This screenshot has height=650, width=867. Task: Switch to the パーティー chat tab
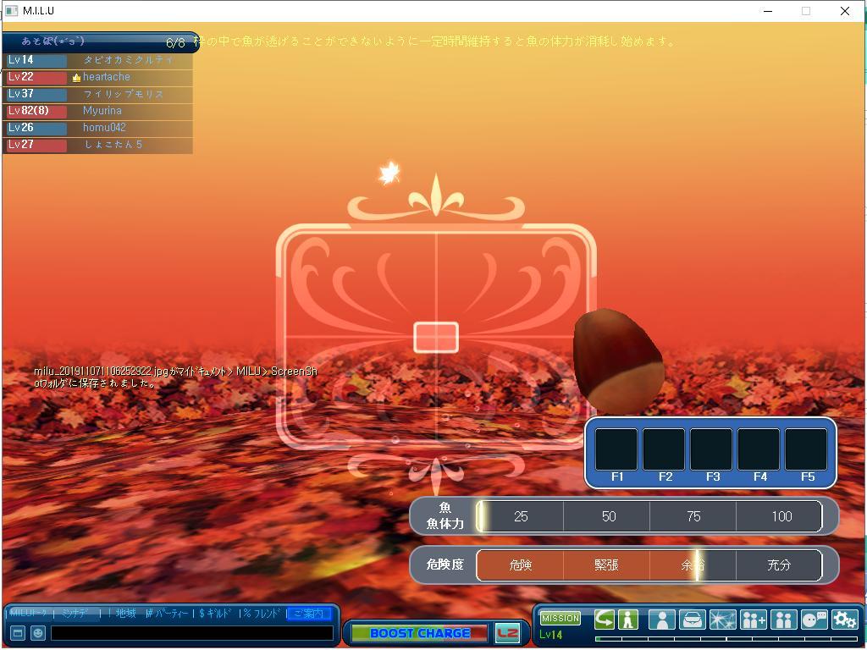tap(168, 613)
